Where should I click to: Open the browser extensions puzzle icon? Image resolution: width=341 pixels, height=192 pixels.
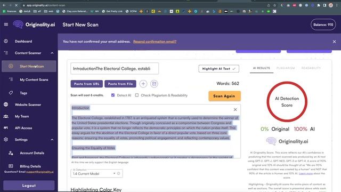pos(319,5)
